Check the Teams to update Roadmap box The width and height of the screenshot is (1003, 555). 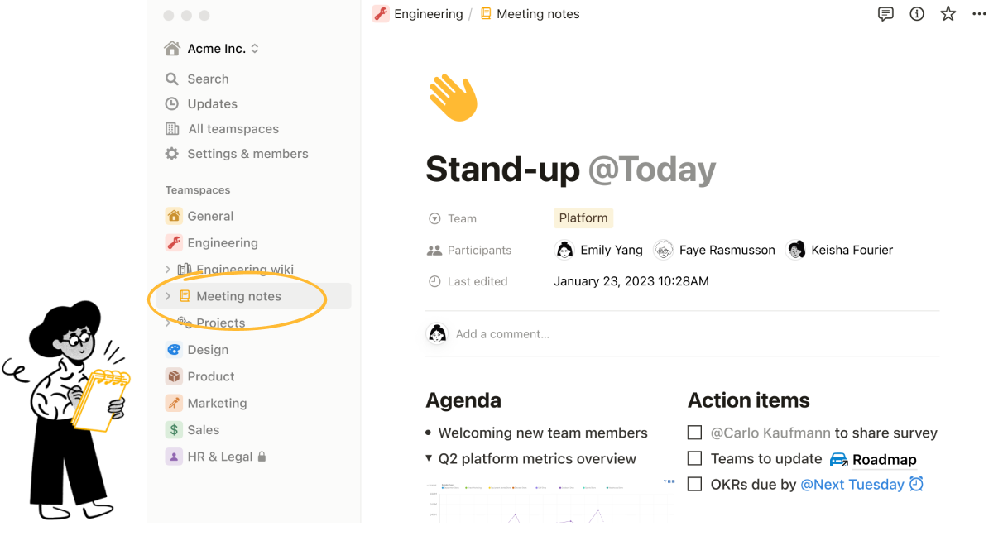pyautogui.click(x=695, y=458)
